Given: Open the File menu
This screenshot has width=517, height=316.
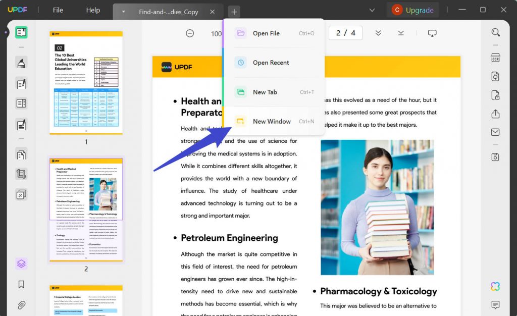Looking at the screenshot, I should click(58, 10).
